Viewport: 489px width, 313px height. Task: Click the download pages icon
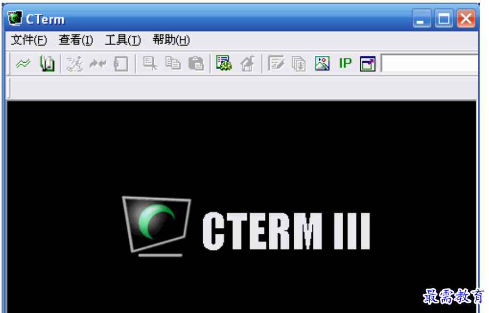[299, 64]
